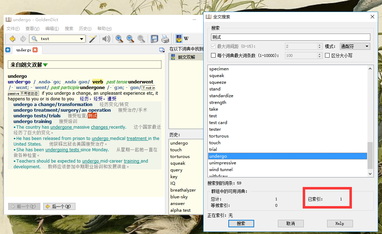Decrease the 最大词间距 spinner value
This screenshot has height=234, width=382.
[x=320, y=48]
